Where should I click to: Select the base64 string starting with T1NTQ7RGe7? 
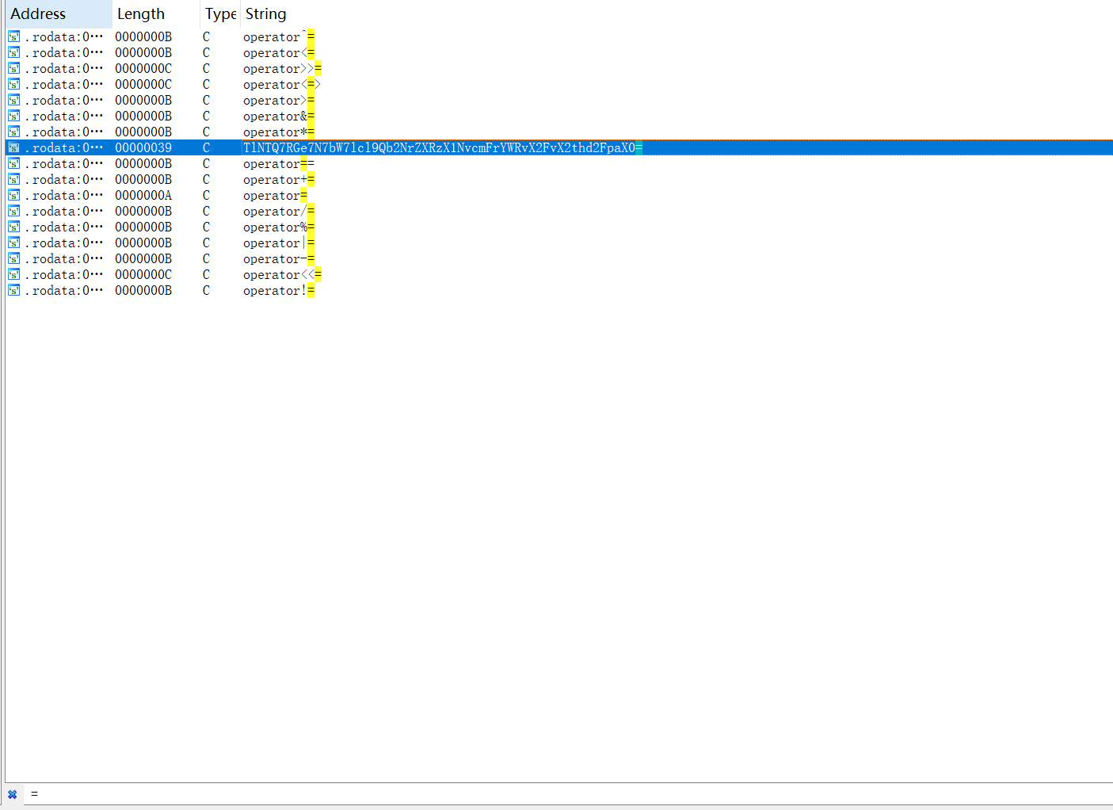440,147
